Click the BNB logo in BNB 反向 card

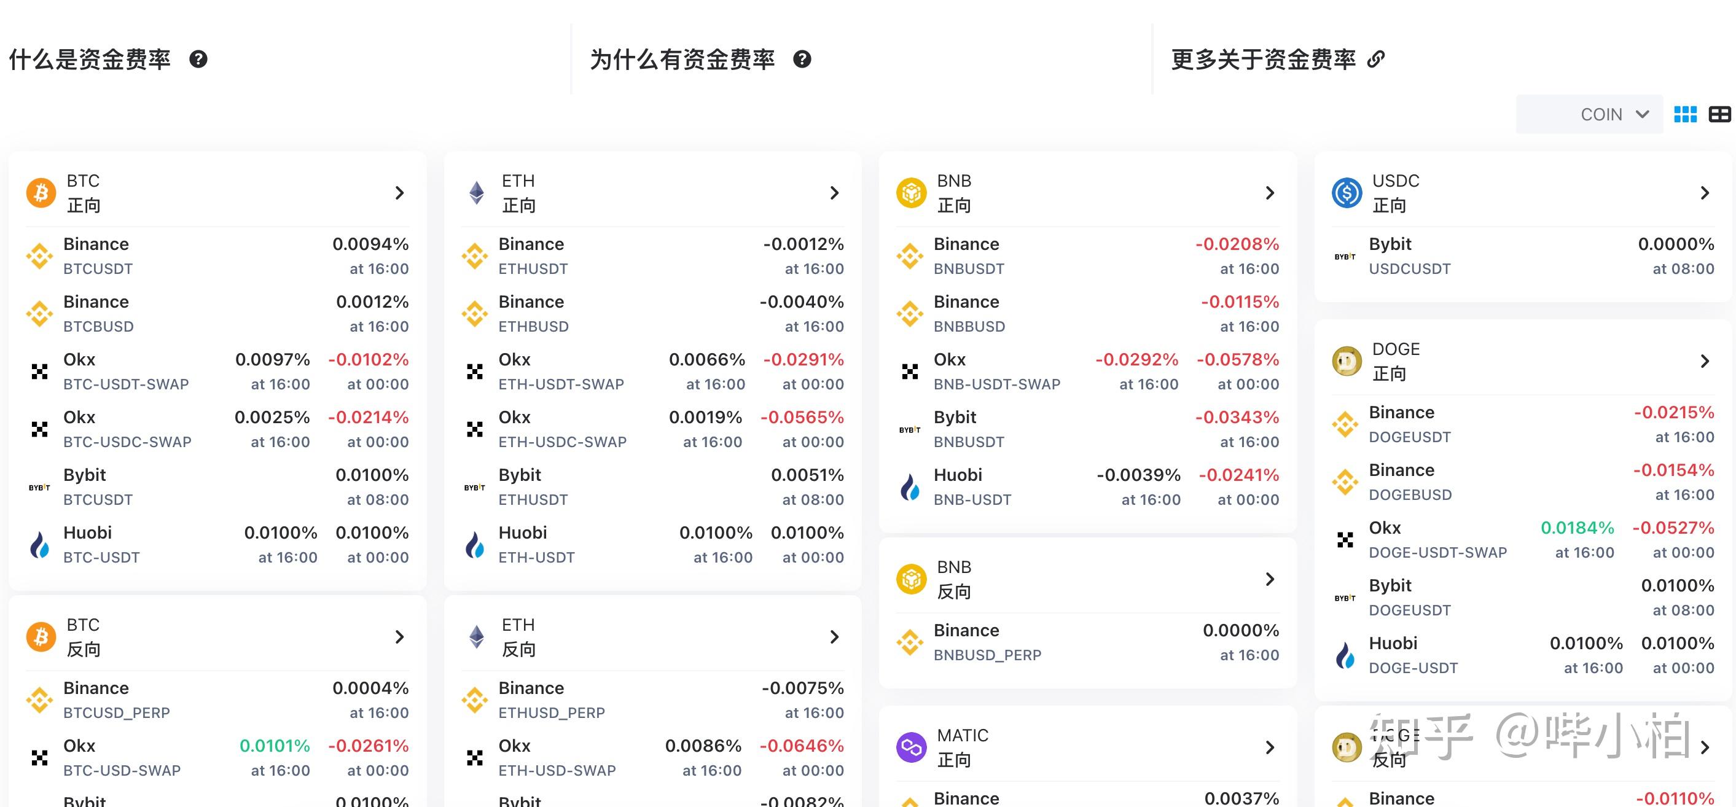911,579
